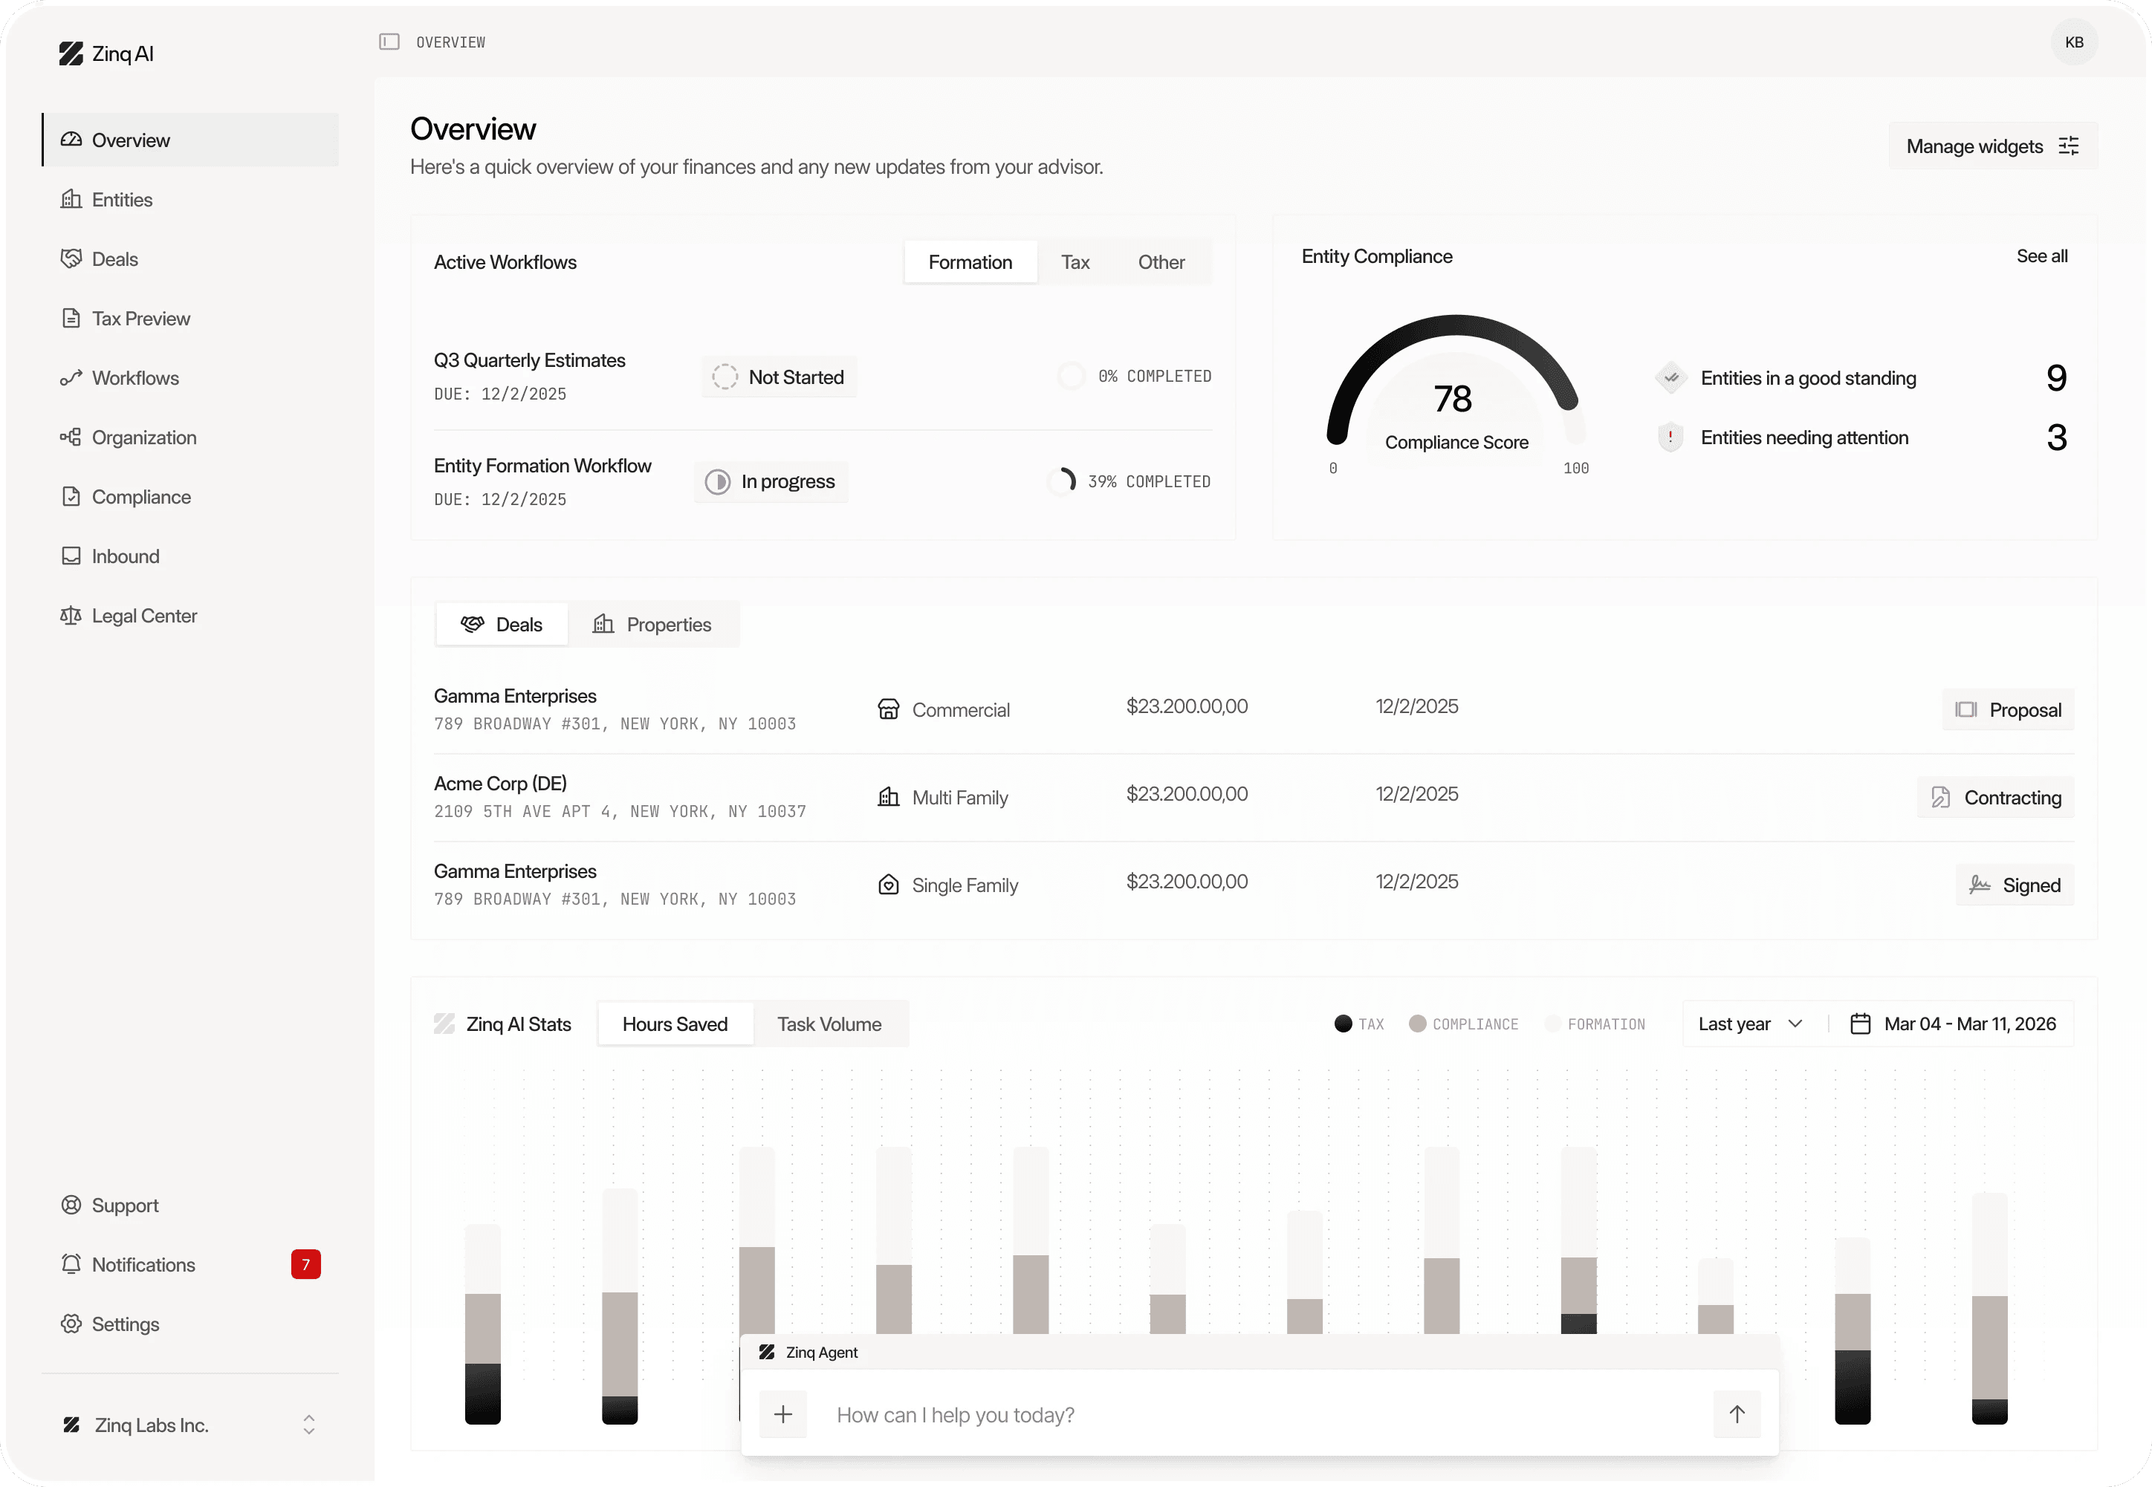Open Inbound in the sidebar
Image resolution: width=2152 pixels, height=1487 pixels.
190,556
